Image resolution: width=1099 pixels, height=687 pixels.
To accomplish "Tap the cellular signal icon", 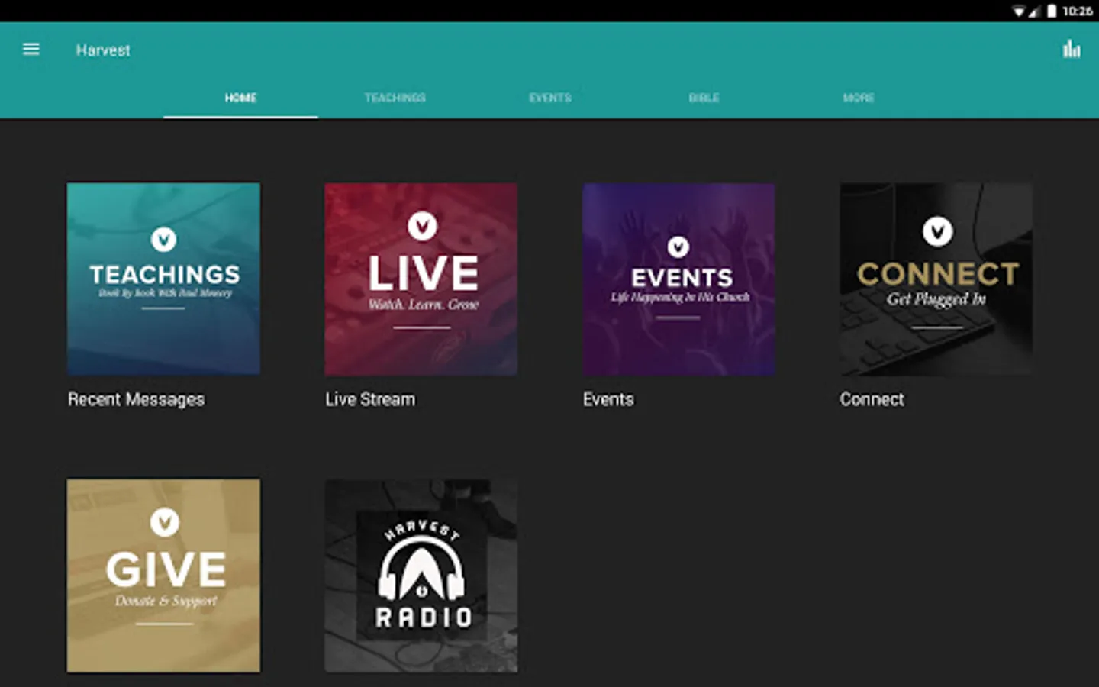I will coord(1034,11).
